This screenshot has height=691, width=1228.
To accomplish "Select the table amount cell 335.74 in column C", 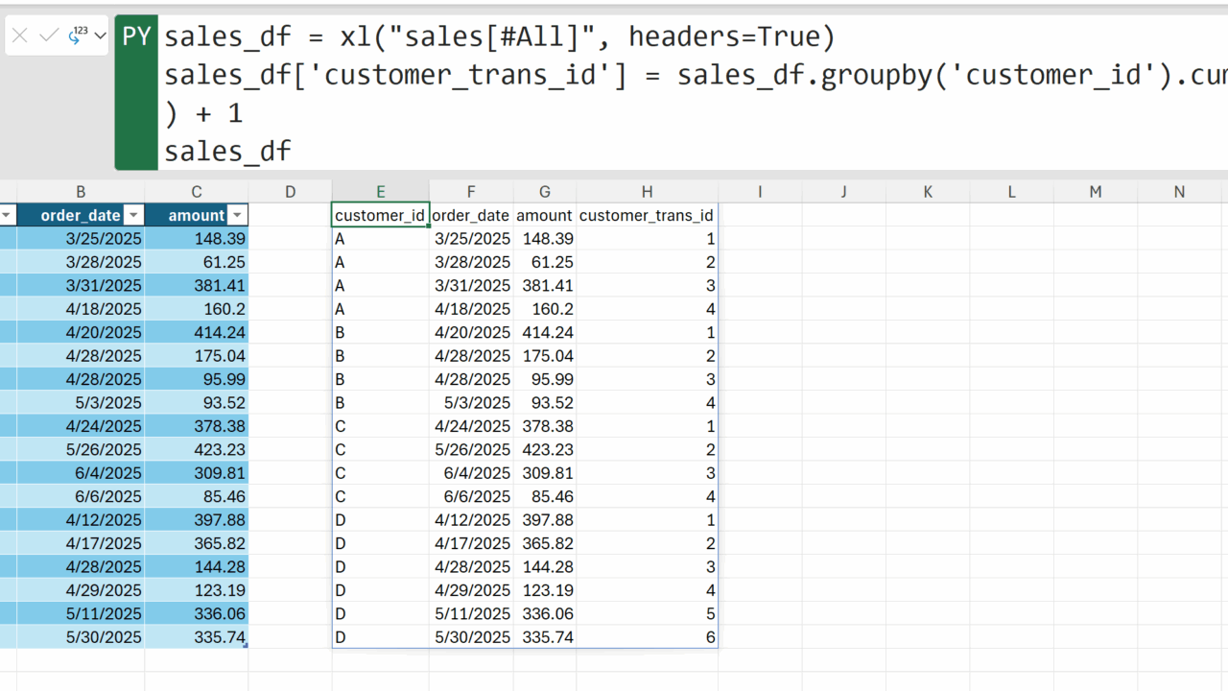I will tap(196, 637).
